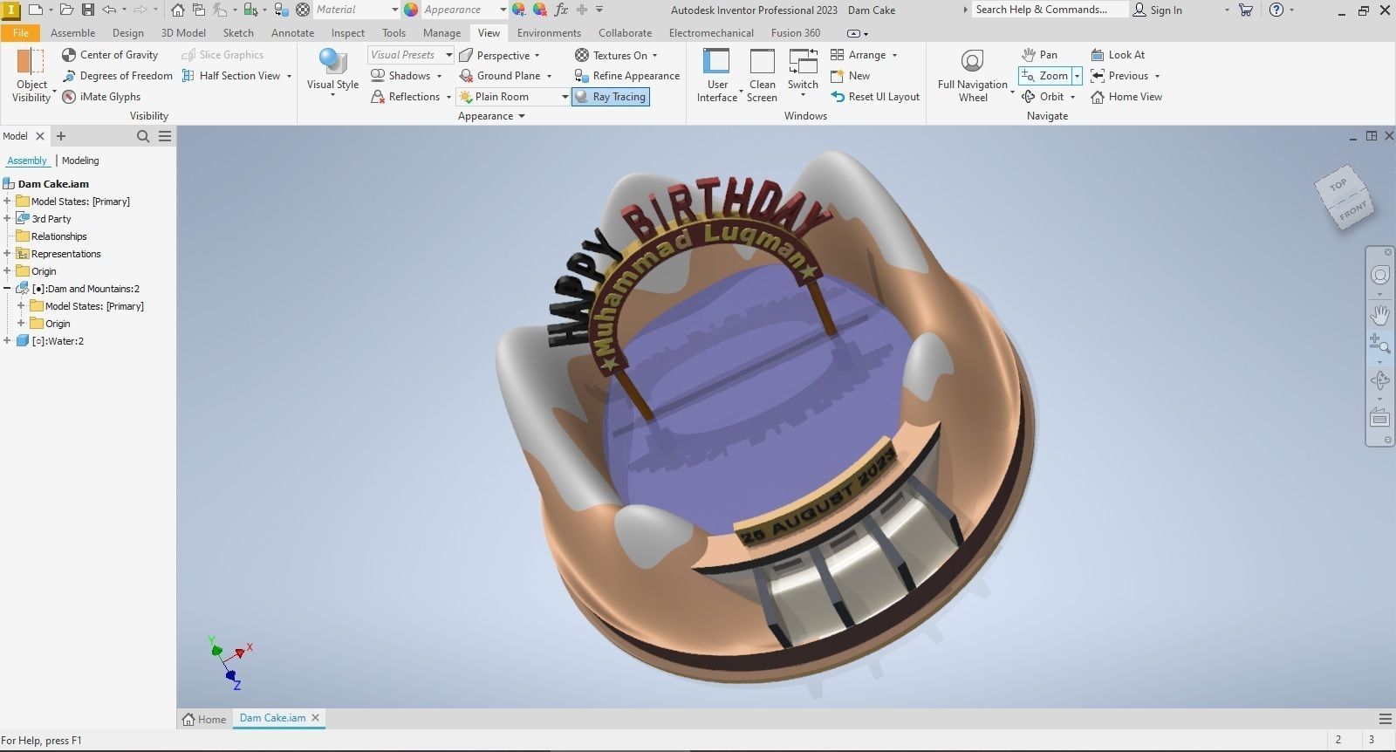
Task: Toggle Degrees of Freedom display
Action: 117,76
